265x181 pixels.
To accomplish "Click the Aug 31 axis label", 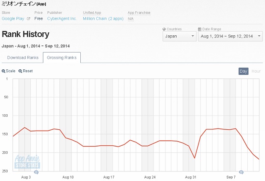I will click(x=191, y=177).
